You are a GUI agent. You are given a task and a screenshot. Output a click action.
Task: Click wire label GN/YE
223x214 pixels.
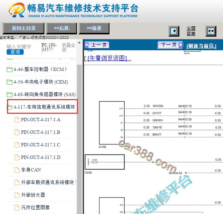coord(157,127)
